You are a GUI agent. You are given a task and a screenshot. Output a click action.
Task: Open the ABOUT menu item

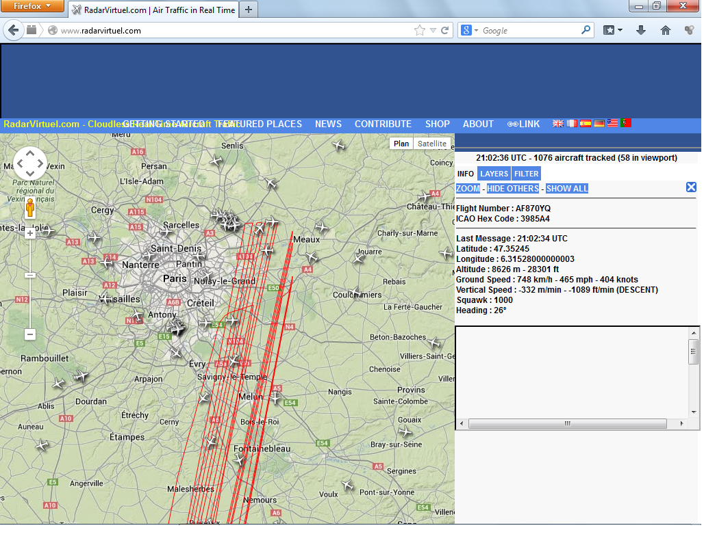(x=478, y=124)
